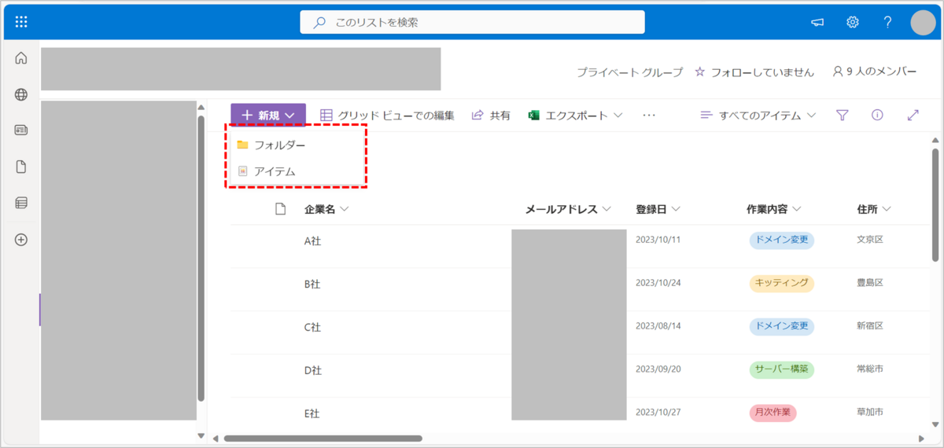
Task: Open the more commands ellipsis
Action: (649, 115)
